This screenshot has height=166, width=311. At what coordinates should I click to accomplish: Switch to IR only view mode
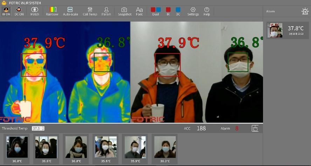[168, 11]
